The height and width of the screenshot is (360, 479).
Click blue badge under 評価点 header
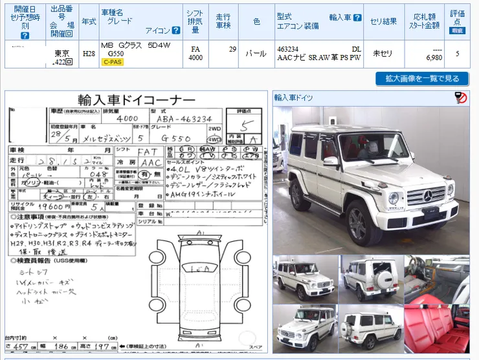coord(457,30)
